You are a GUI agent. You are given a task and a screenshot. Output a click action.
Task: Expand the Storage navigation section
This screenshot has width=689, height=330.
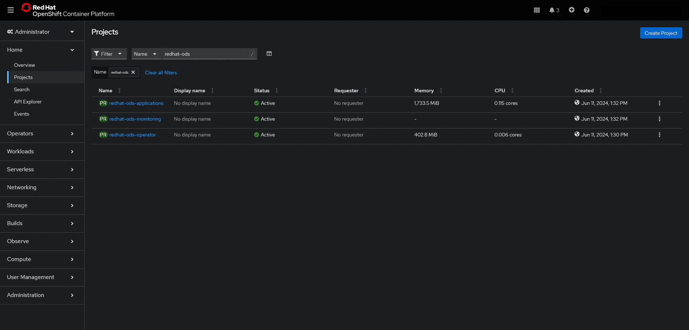tap(42, 205)
